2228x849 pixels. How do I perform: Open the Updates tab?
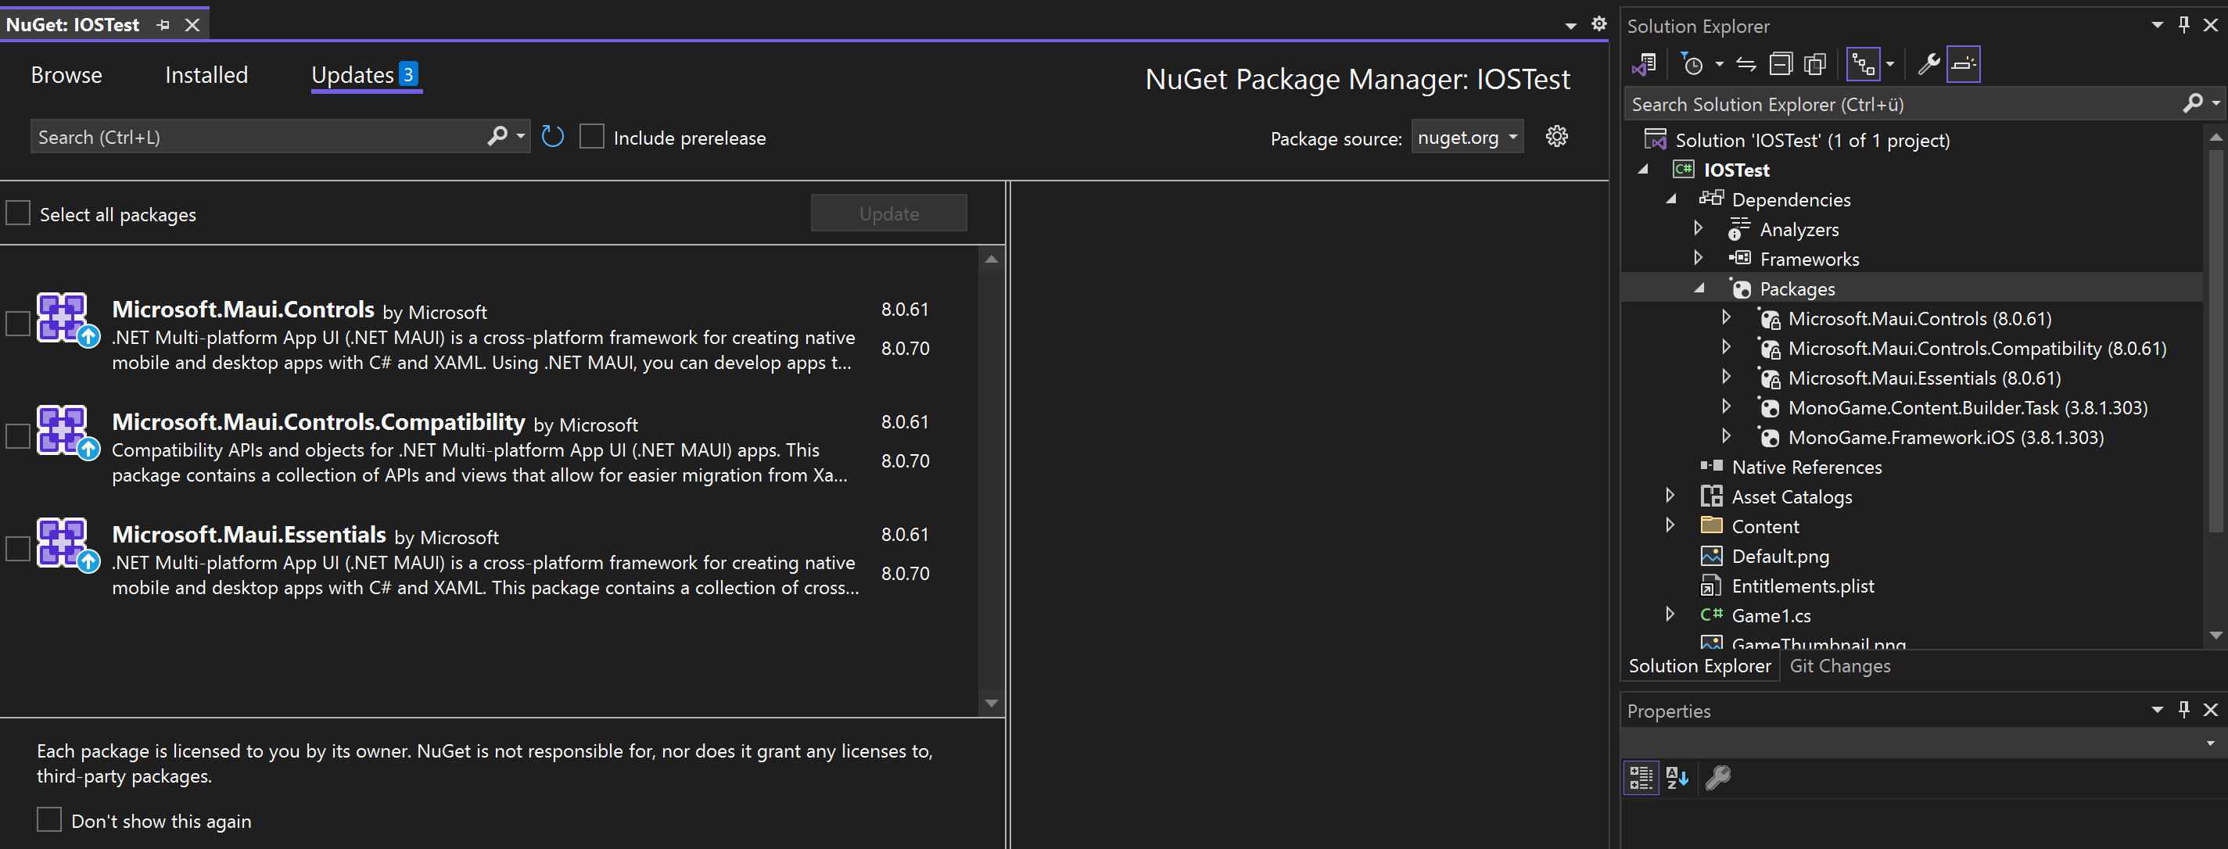[x=366, y=75]
